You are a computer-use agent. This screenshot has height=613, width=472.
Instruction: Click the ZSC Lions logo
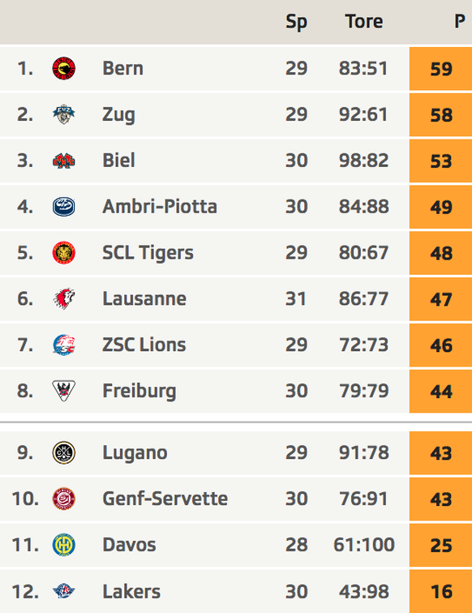64,345
